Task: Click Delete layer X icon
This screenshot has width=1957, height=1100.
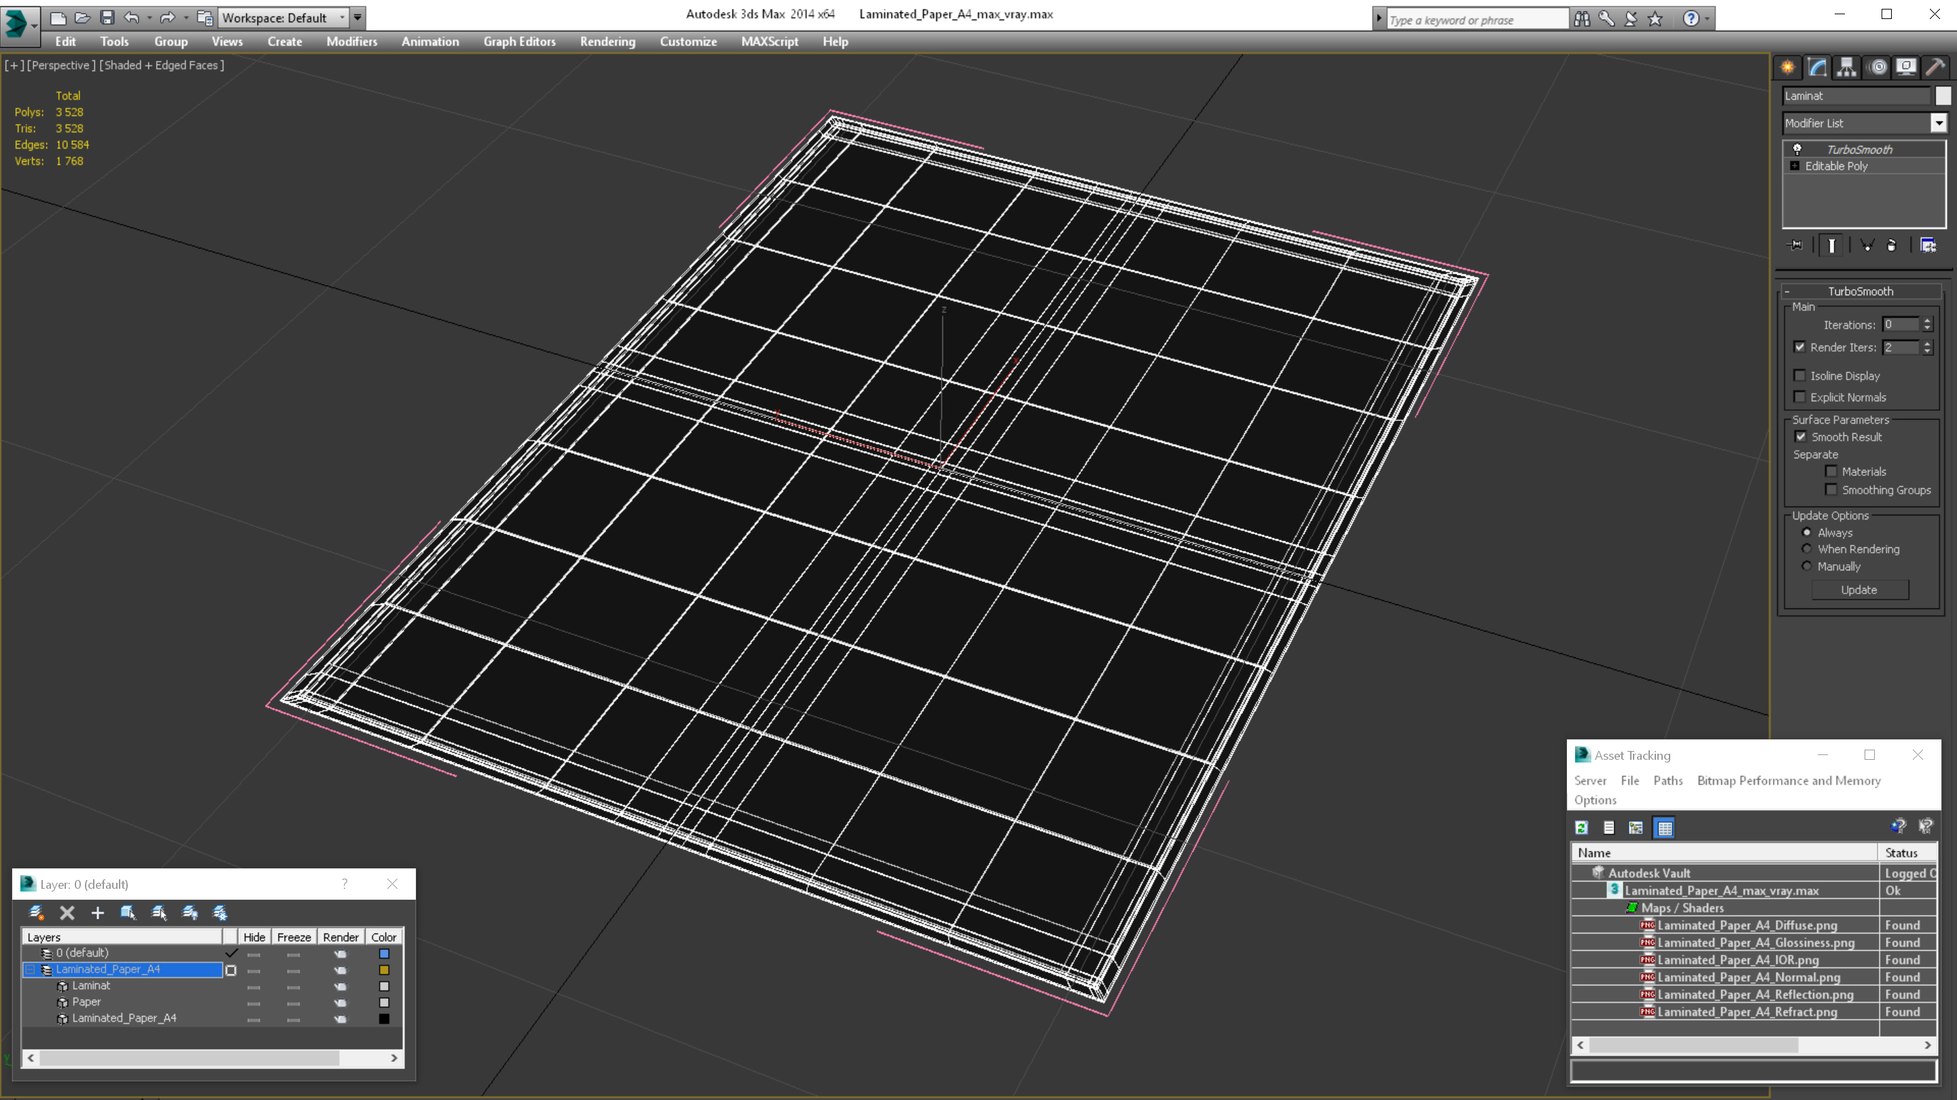Action: point(67,913)
